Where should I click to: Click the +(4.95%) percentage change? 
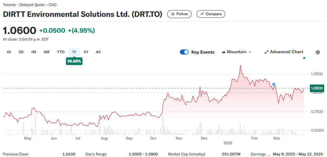[81, 31]
